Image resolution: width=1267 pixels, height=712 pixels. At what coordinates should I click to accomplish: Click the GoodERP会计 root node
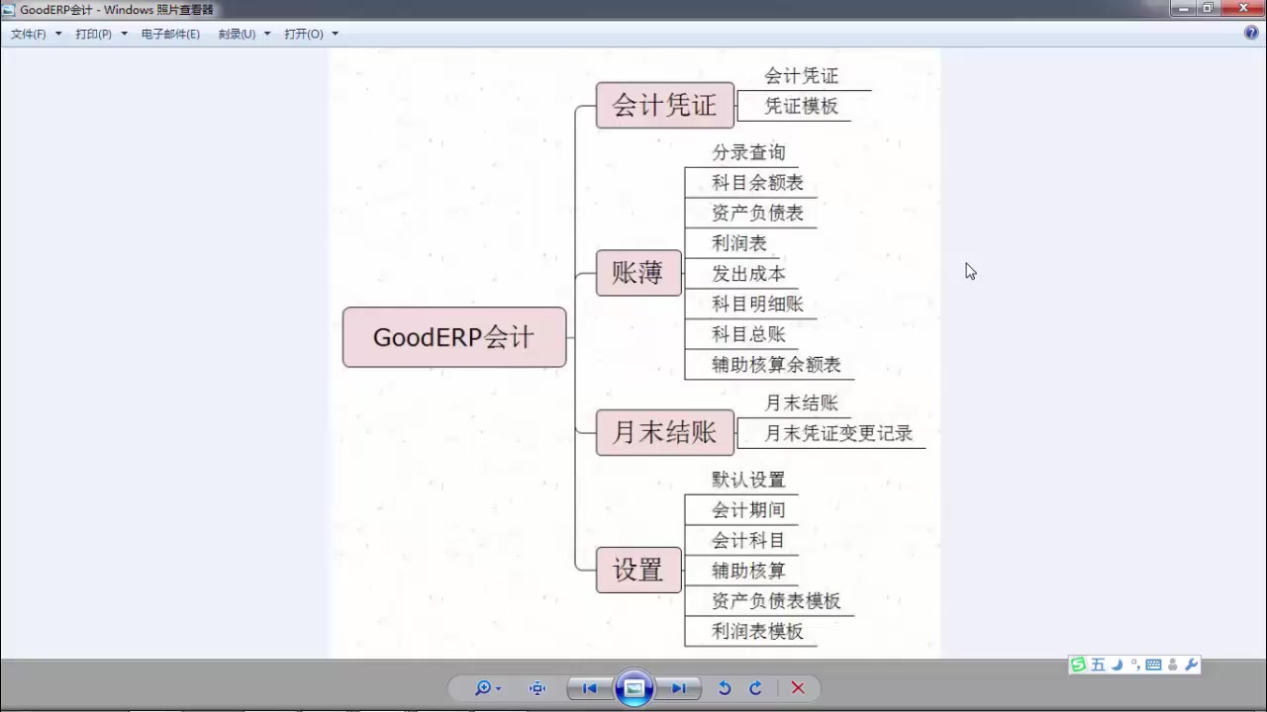coord(454,337)
